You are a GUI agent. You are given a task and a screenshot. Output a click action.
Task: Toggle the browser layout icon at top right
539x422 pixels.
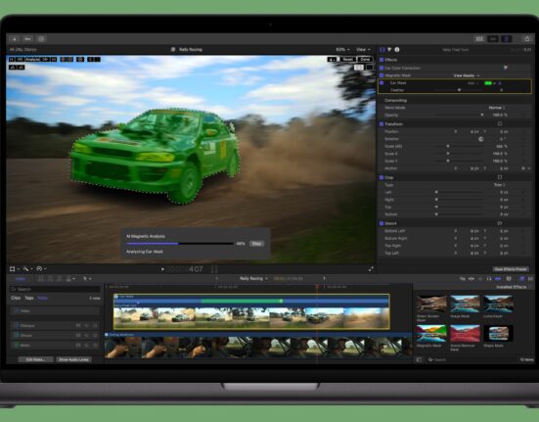479,39
